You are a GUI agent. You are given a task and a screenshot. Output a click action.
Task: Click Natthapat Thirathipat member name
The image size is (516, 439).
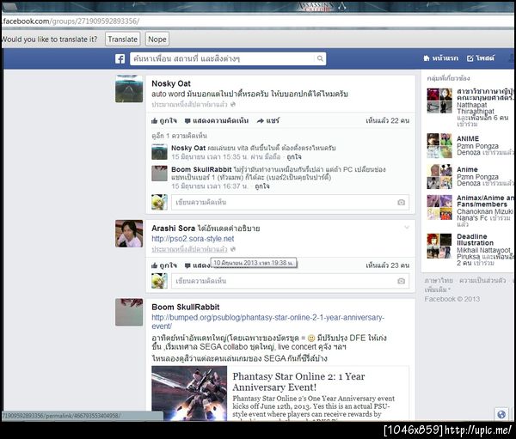[476, 108]
